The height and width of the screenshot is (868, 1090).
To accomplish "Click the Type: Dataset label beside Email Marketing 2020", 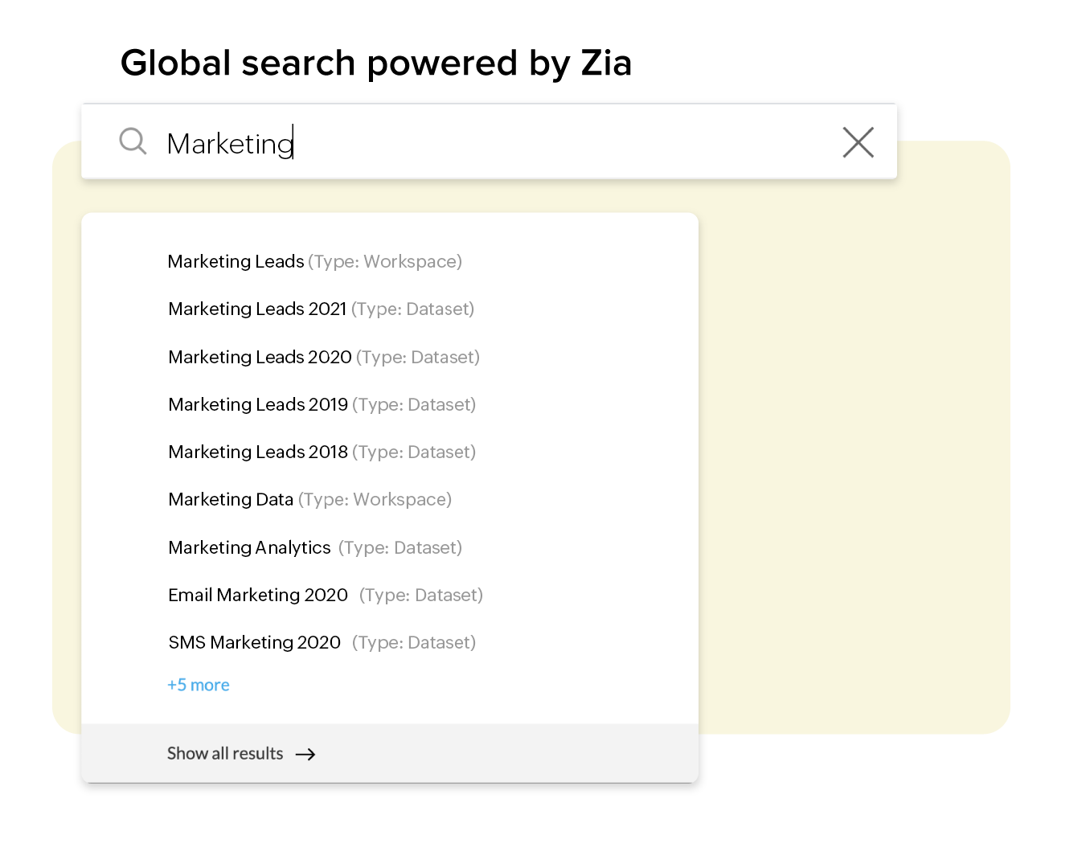I will [x=421, y=595].
